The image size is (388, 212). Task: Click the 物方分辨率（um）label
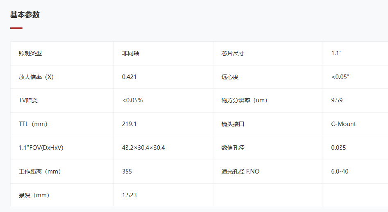coord(244,100)
